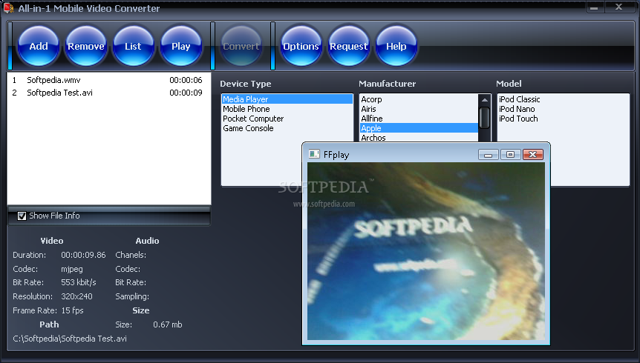This screenshot has height=363, width=640.
Task: Minimize the FFplay window
Action: [488, 155]
